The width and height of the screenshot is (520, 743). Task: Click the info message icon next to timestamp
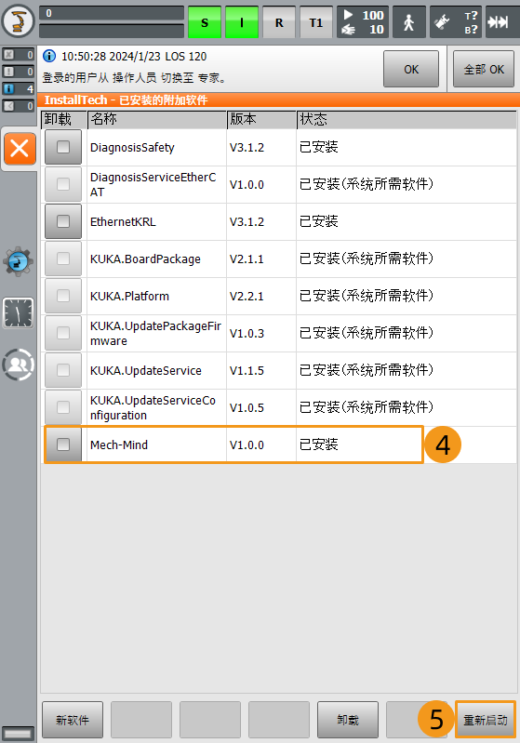click(x=48, y=56)
